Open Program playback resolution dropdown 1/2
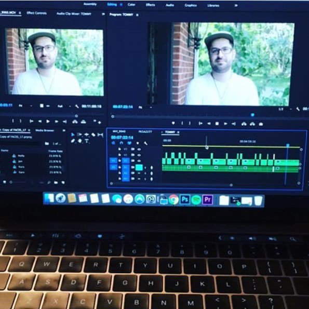Screen dimensions: 309x309 coord(285,109)
